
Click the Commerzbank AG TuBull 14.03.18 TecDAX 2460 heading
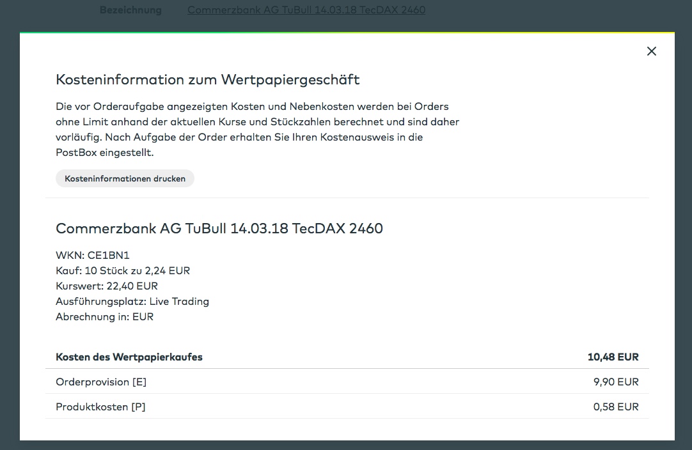(219, 228)
